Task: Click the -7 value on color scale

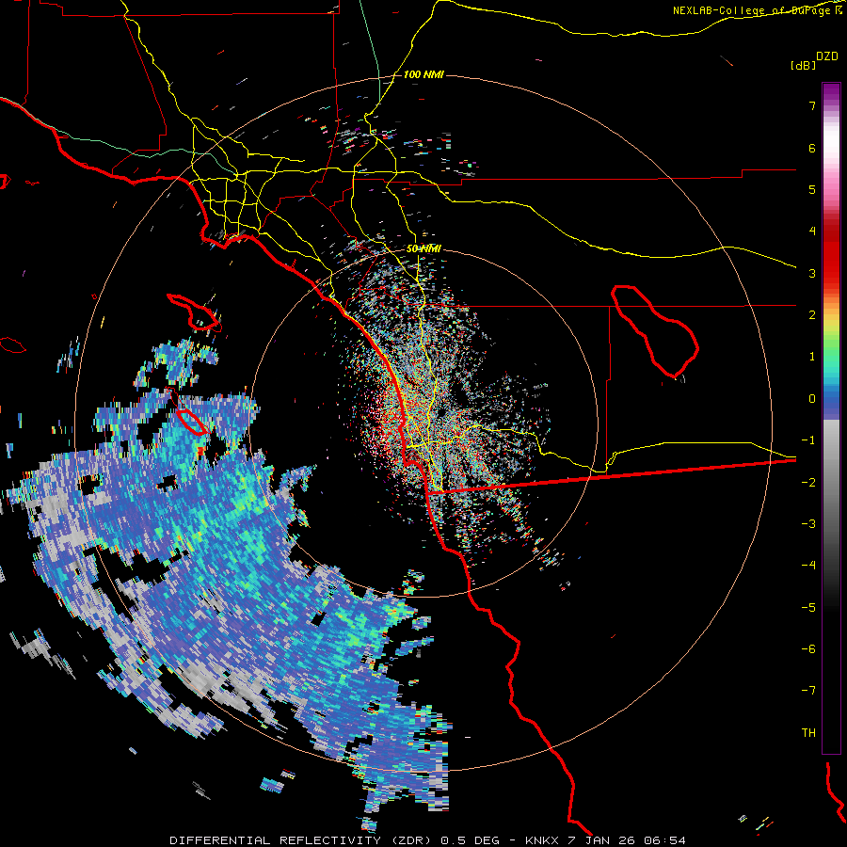Action: click(808, 691)
